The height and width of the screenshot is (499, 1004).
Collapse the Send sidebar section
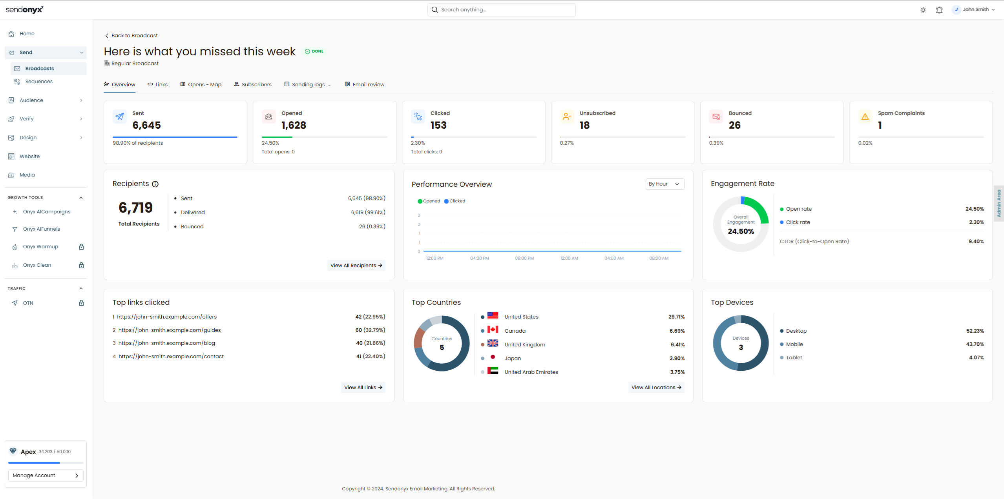46,53
